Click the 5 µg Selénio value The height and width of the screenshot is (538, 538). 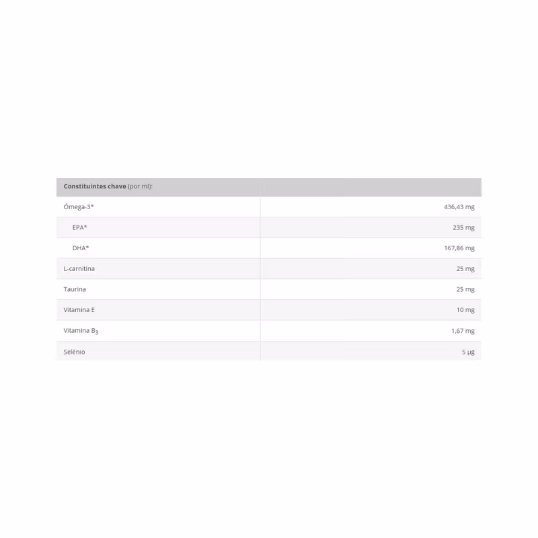(468, 352)
